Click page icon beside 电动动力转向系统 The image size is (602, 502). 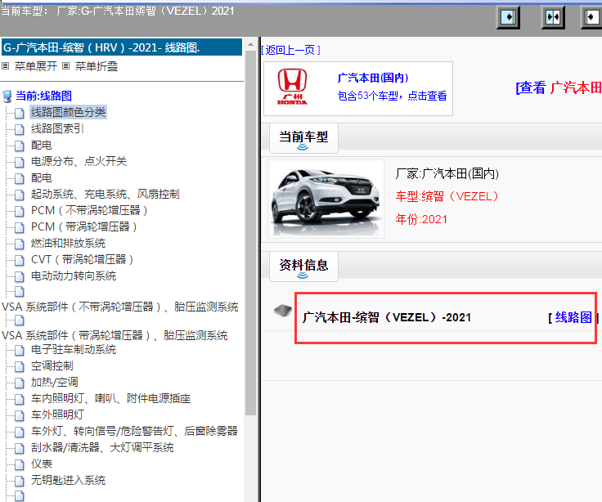tap(20, 276)
